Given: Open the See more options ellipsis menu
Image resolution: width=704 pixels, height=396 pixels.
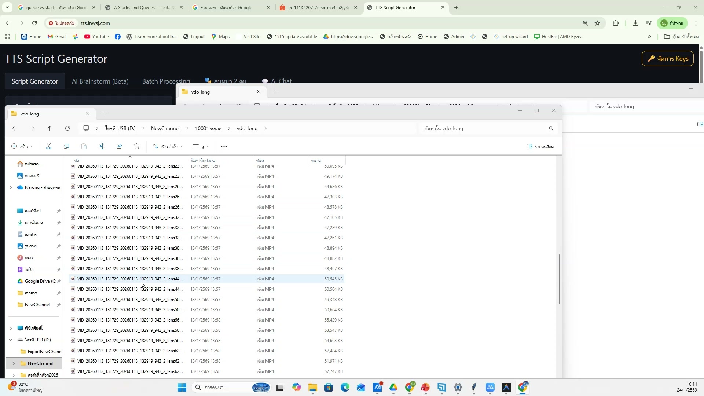Looking at the screenshot, I should tap(224, 147).
